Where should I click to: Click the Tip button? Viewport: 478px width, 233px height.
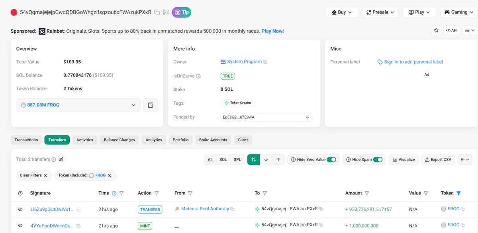click(x=182, y=12)
